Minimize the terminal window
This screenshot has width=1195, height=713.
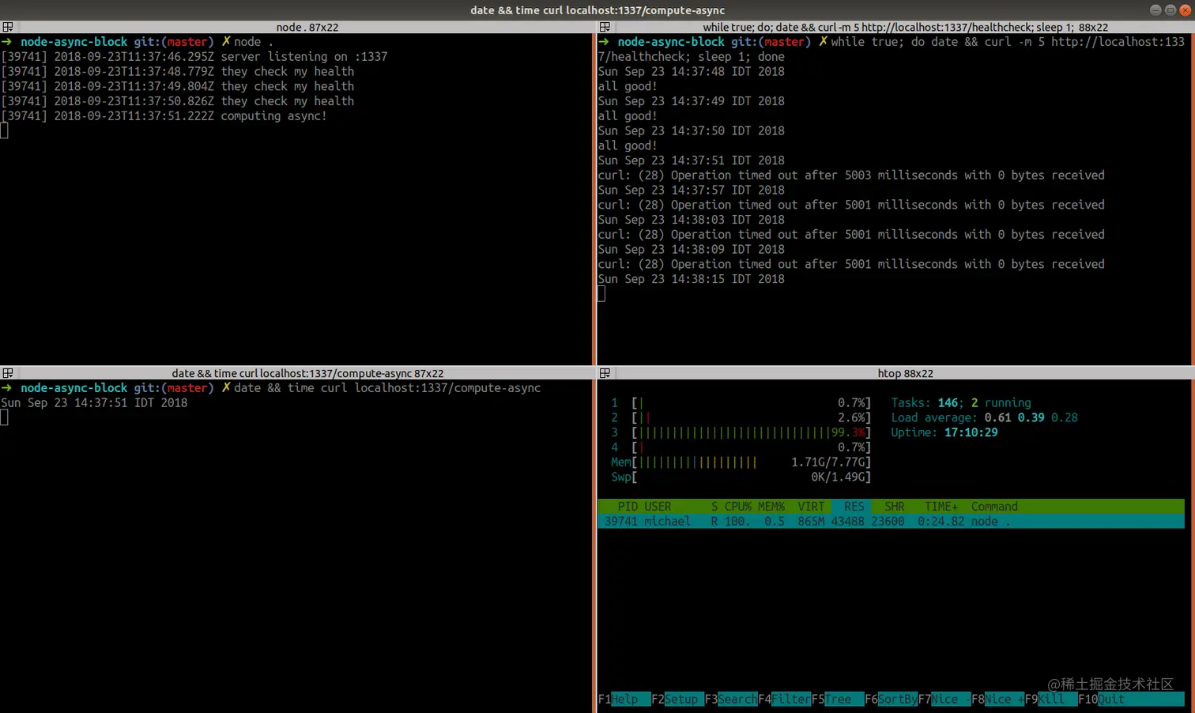[x=1155, y=10]
